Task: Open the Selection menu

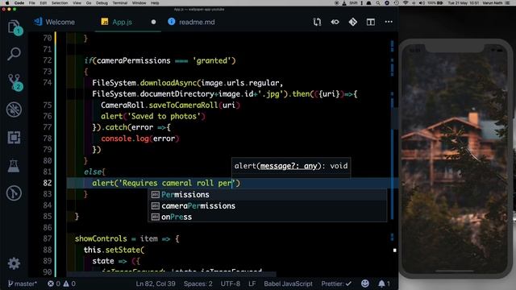Action: (x=60, y=3)
